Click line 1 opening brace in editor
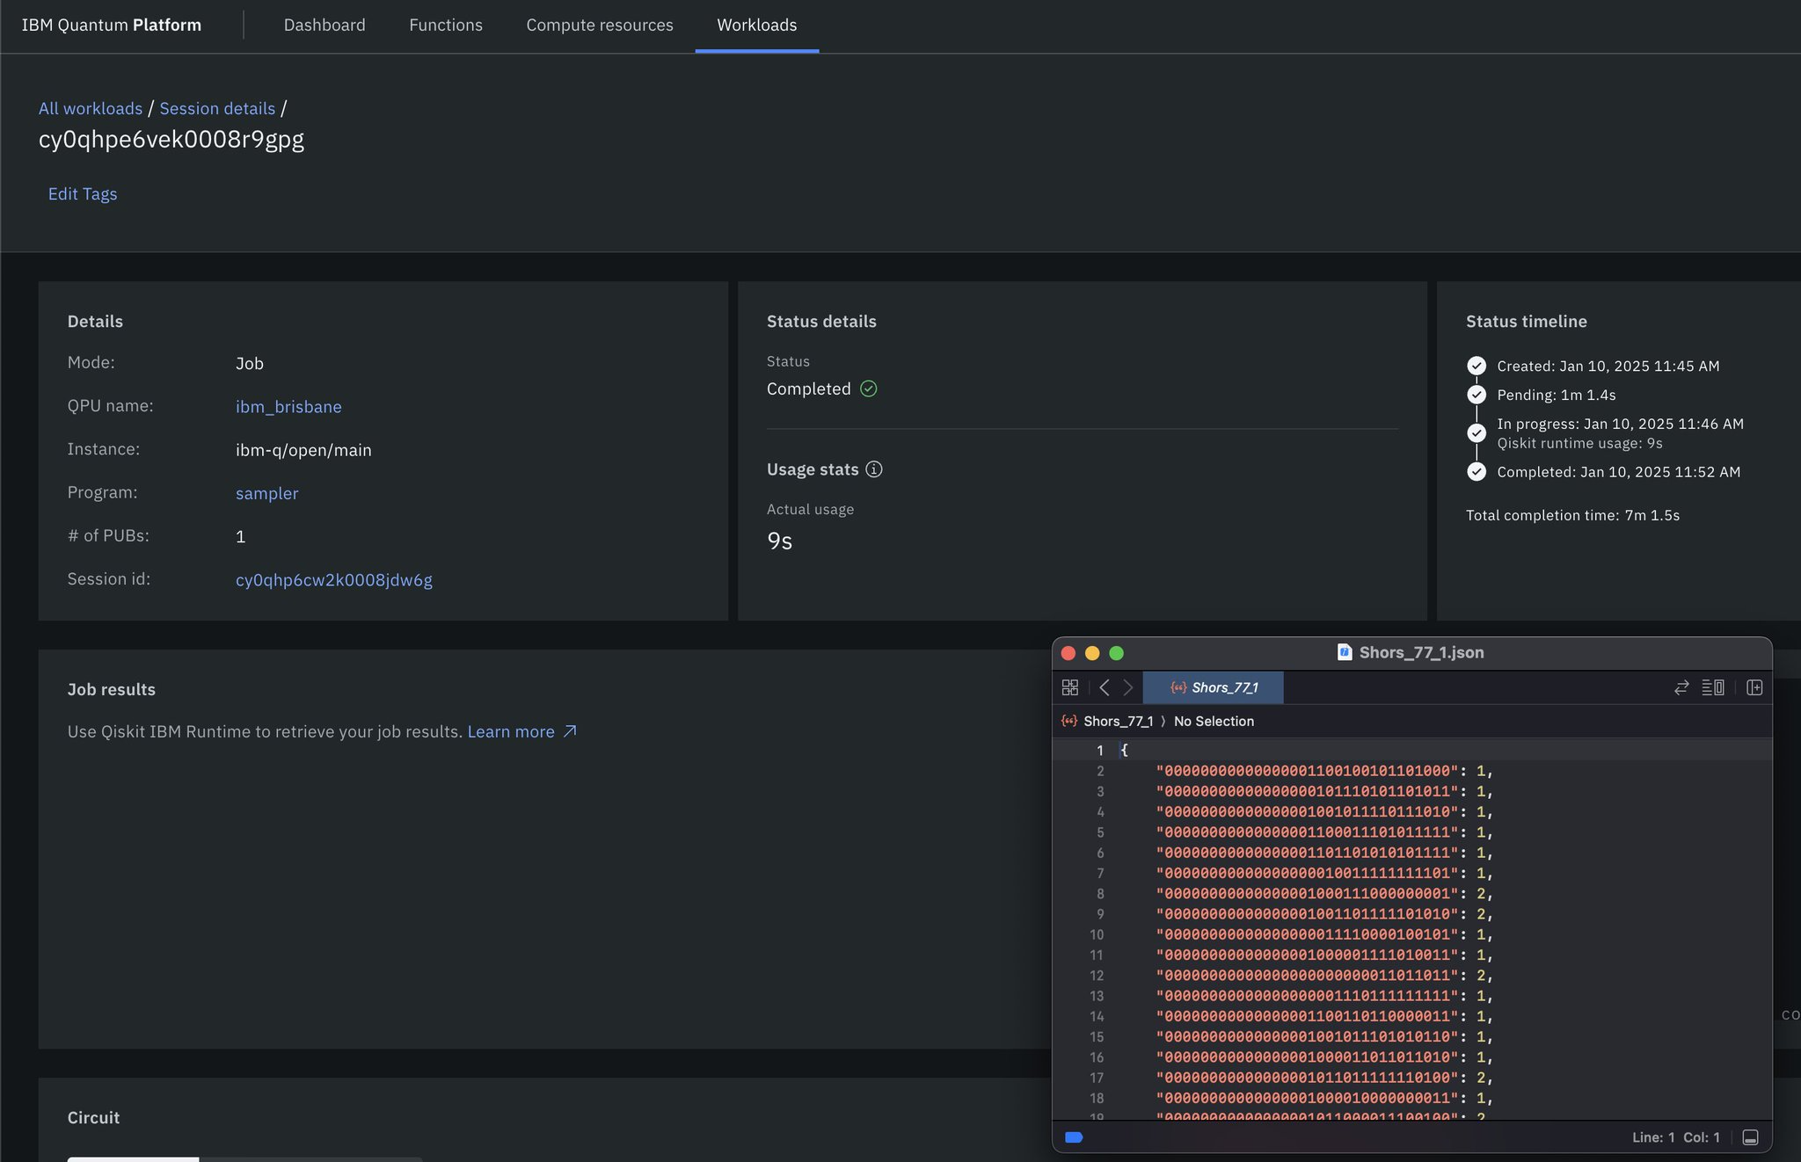Viewport: 1801px width, 1162px height. pyautogui.click(x=1124, y=750)
